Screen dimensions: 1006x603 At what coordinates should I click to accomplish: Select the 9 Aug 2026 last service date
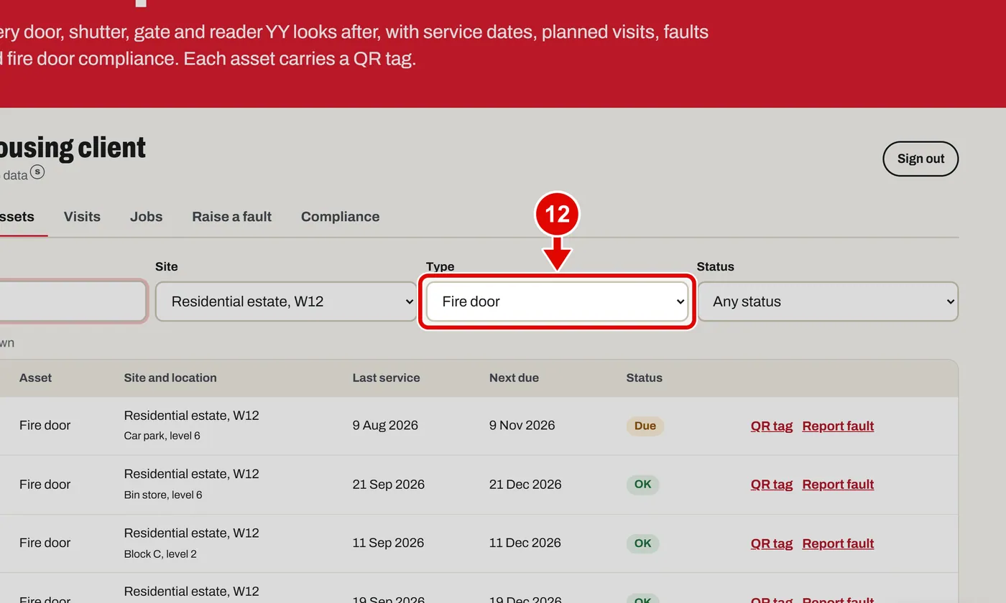(385, 425)
